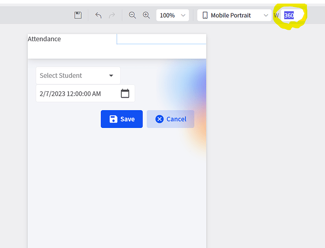Image resolution: width=325 pixels, height=248 pixels.
Task: Click the empty header area right of Attendance
Action: [x=161, y=39]
